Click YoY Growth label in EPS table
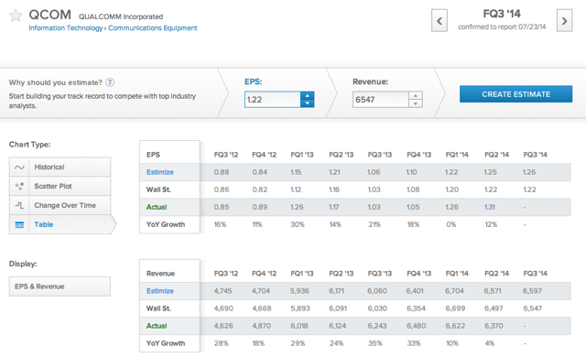Viewport: 586px width, 357px height. (166, 224)
